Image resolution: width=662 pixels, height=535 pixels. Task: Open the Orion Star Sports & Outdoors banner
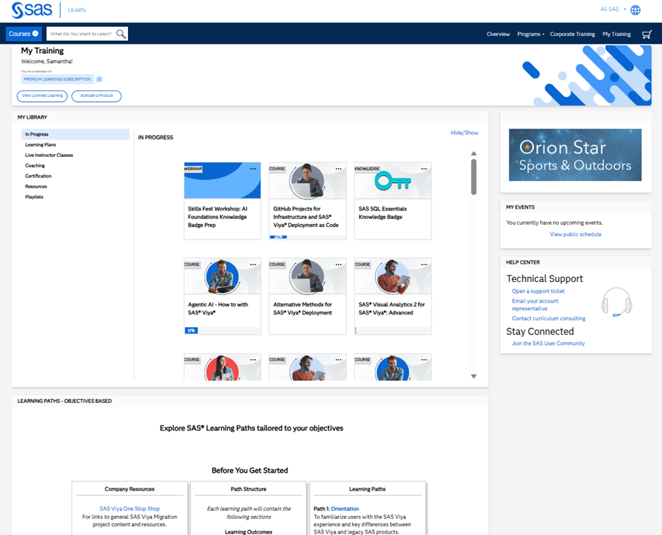(x=575, y=155)
